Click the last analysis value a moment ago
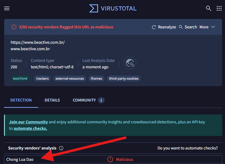This screenshot has height=164, width=225. pos(95,67)
